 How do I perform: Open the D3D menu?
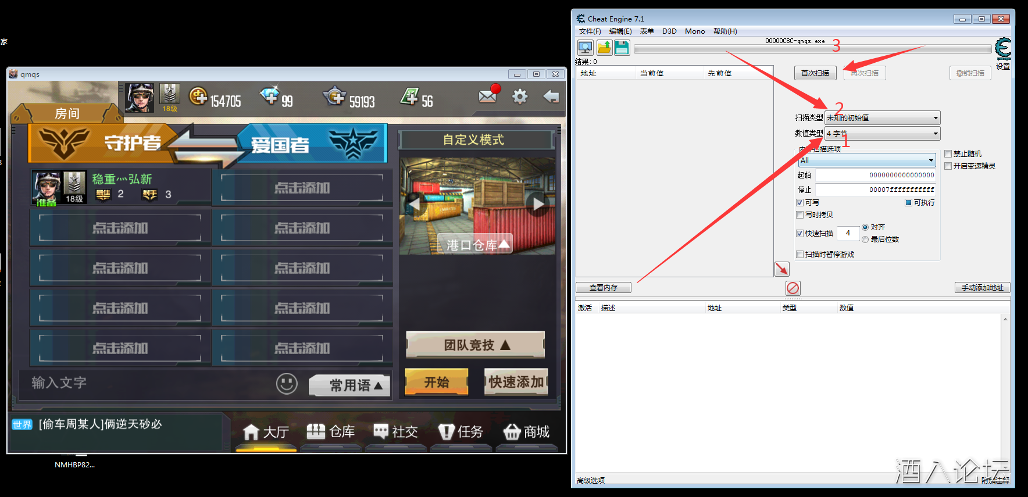669,31
